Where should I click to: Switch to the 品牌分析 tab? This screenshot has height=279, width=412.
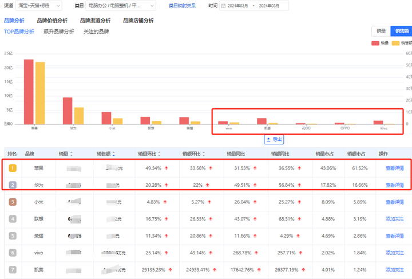[14, 21]
